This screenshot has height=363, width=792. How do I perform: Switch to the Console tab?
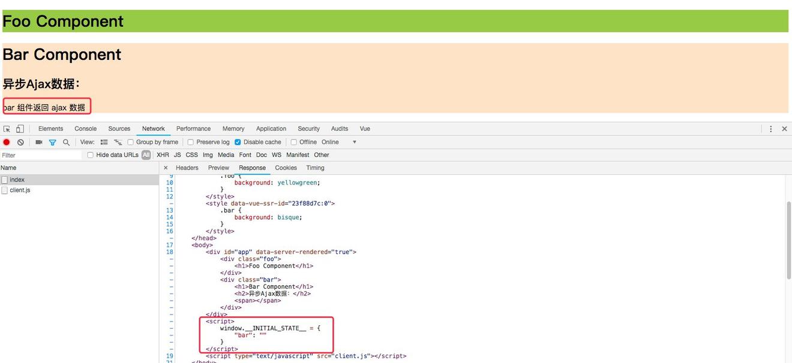tap(85, 129)
